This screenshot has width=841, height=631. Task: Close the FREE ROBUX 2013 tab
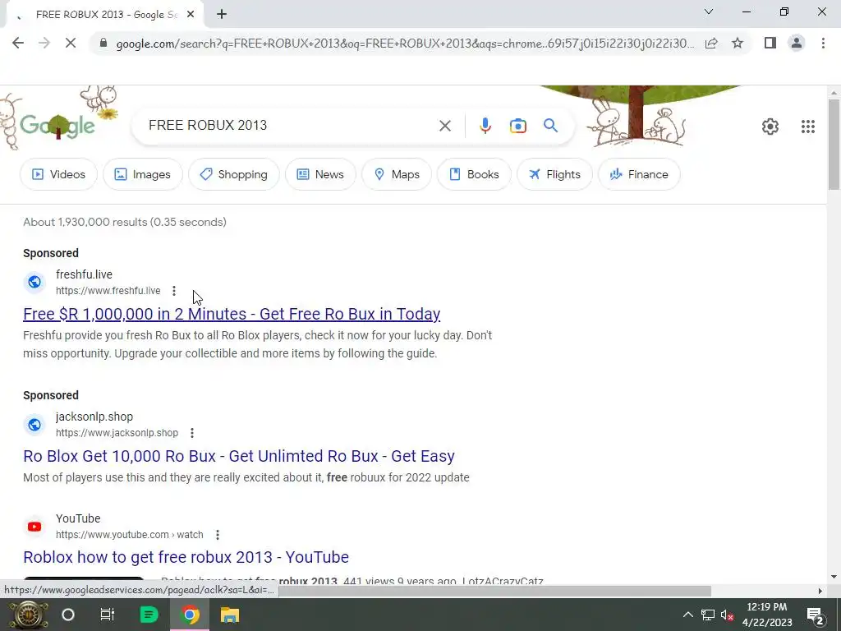tap(191, 15)
